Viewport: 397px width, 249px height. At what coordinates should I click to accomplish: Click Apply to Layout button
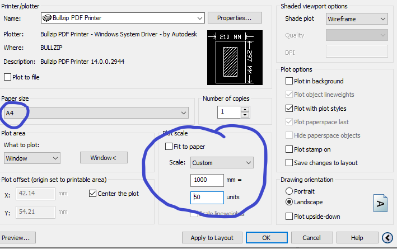coord(212,238)
